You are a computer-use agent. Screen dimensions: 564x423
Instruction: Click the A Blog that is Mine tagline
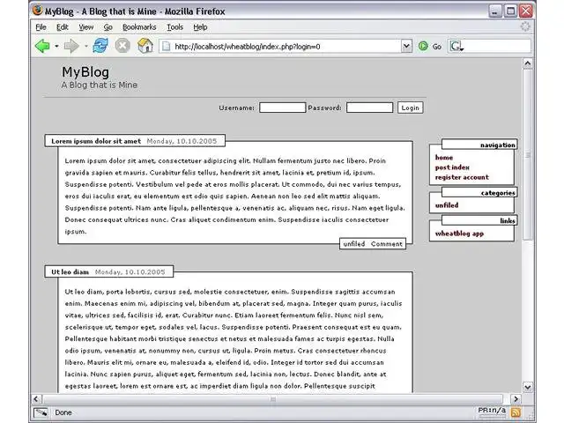click(x=100, y=85)
